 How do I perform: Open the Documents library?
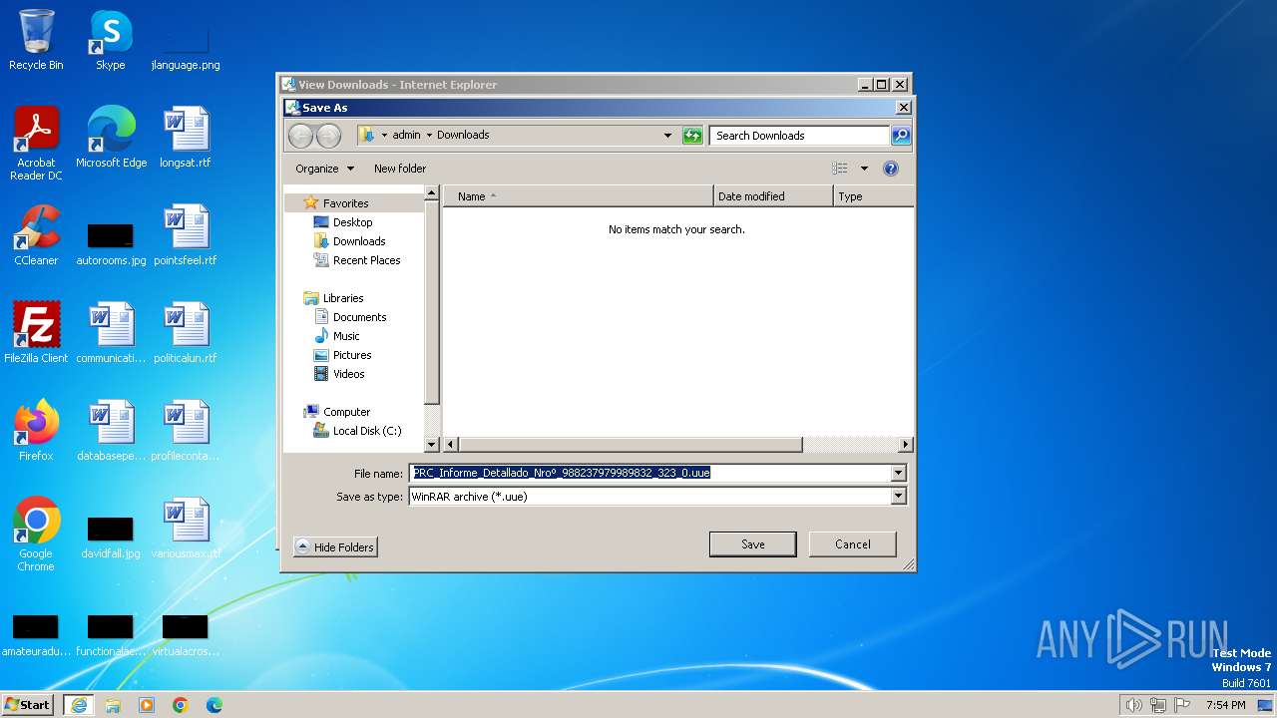[x=359, y=317]
